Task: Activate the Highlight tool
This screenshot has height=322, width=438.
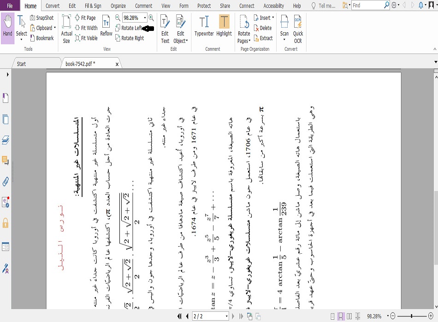Action: [224, 28]
